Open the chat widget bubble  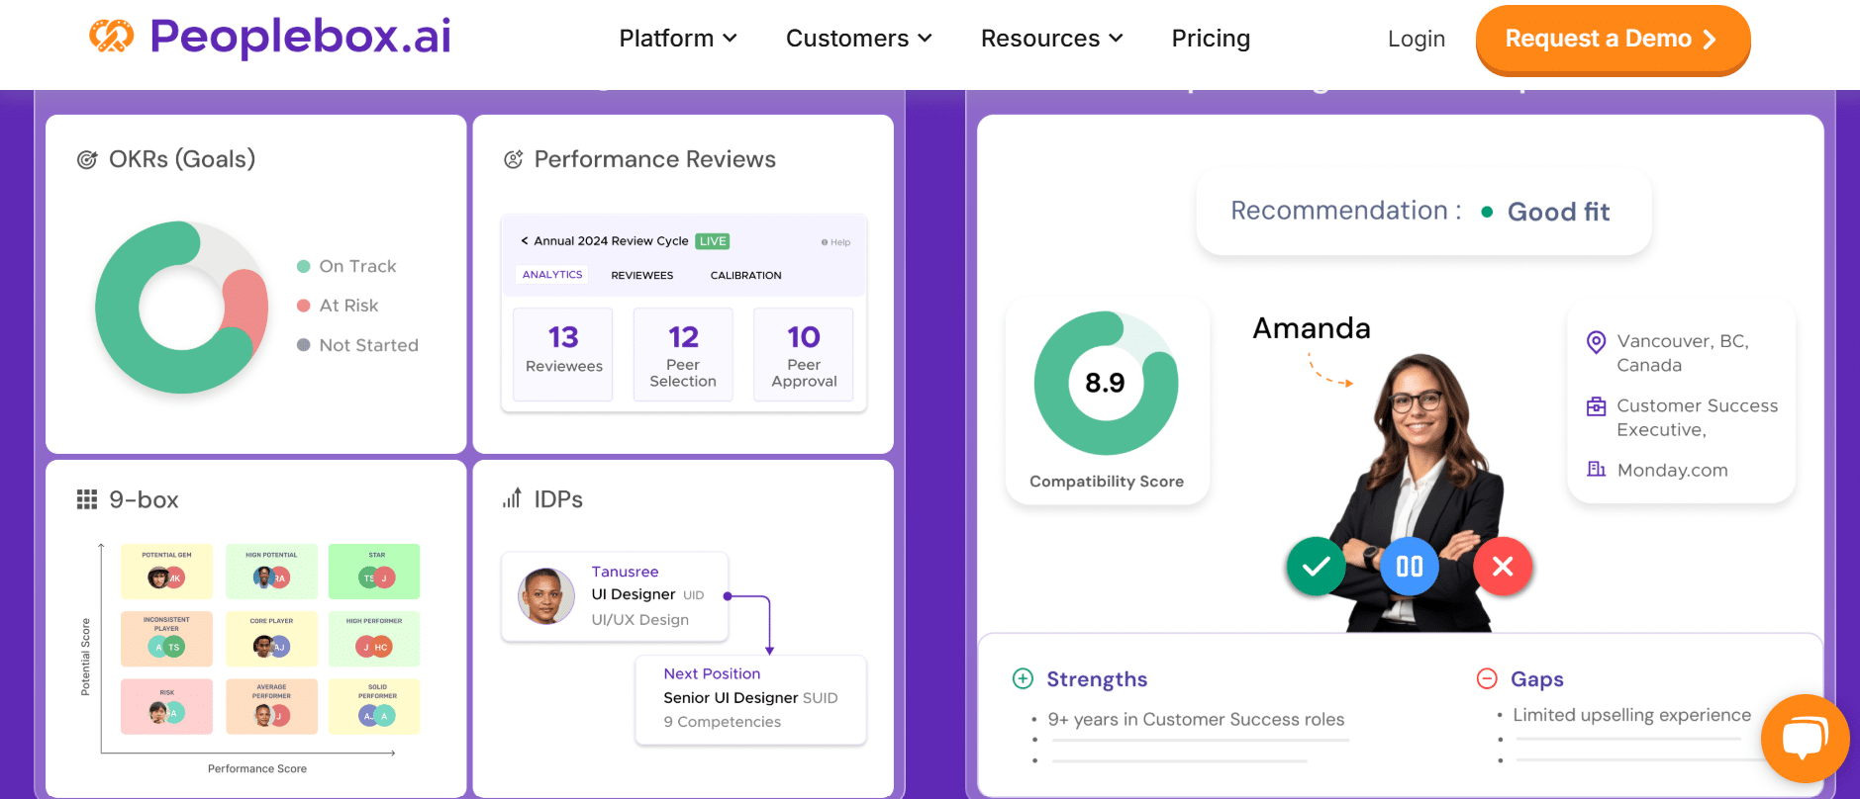point(1805,738)
